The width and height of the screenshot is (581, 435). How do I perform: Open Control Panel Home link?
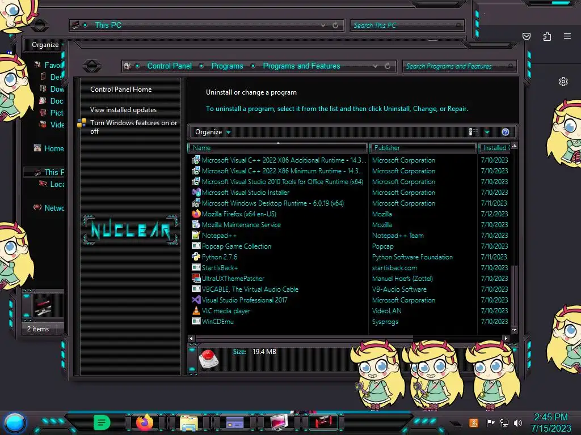[121, 89]
